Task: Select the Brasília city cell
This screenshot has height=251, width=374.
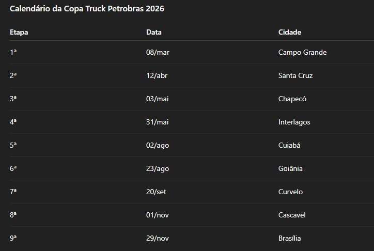Action: [x=289, y=238]
